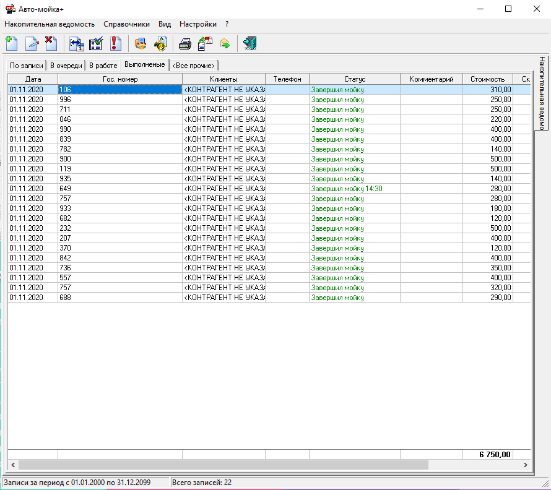Click the cost cell 220,00
The image size is (551, 490).
[488, 119]
